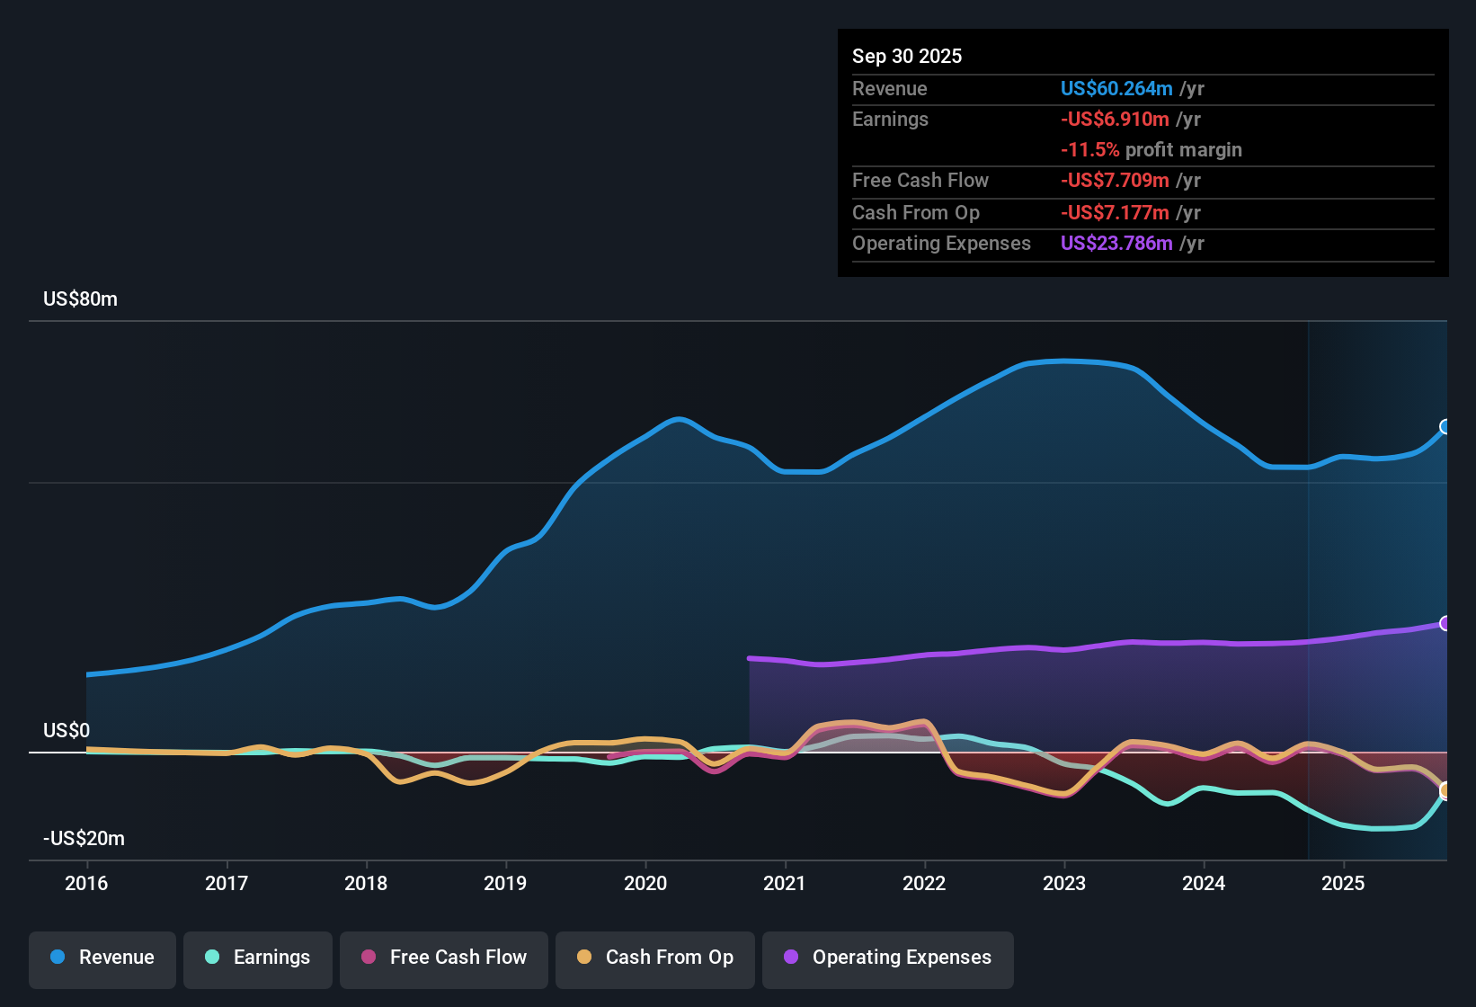Click the purple Operating Expenses dot icon
Image resolution: width=1476 pixels, height=1007 pixels.
[x=789, y=958]
